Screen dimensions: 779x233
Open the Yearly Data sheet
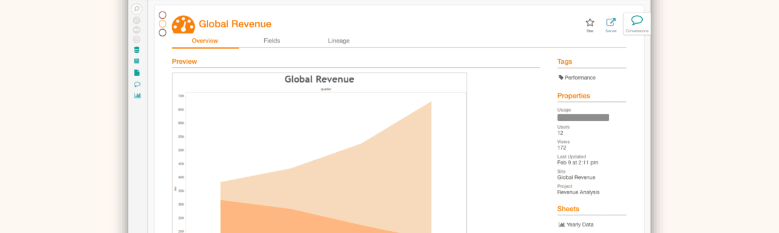(x=580, y=225)
